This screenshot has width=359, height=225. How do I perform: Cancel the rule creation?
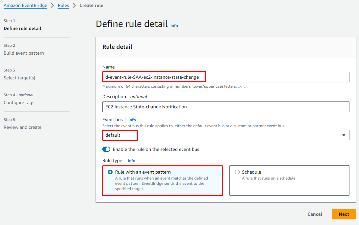tap(315, 214)
